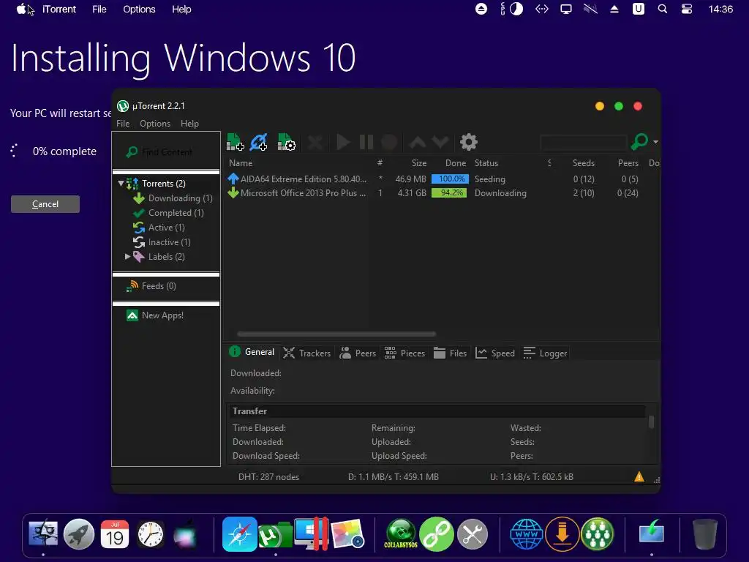Click upload speed U: 1.3 kB/s status
Screen dimensions: 749x562
tap(532, 477)
